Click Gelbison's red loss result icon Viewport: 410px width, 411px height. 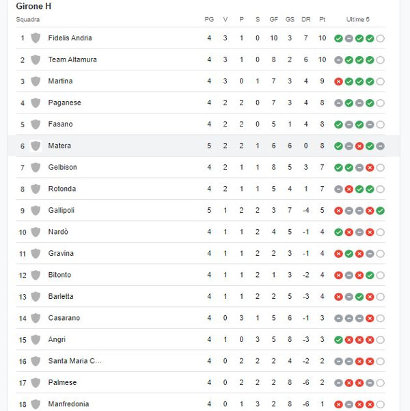370,168
